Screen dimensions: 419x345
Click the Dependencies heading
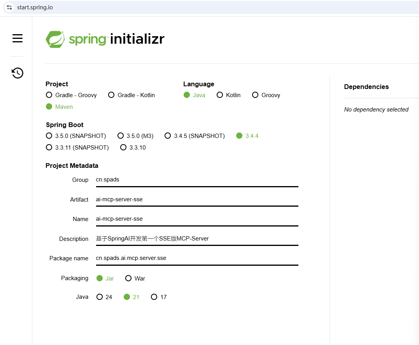366,87
